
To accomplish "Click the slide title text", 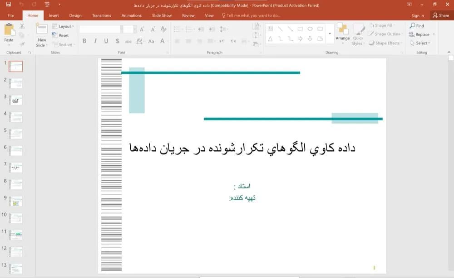I will click(x=242, y=148).
